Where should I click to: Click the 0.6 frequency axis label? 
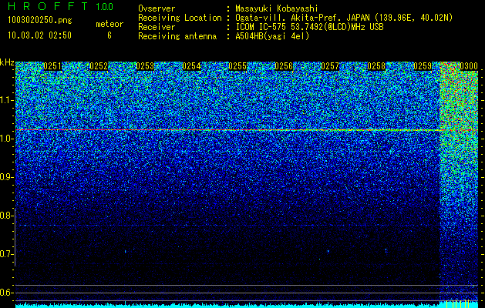click(6, 293)
